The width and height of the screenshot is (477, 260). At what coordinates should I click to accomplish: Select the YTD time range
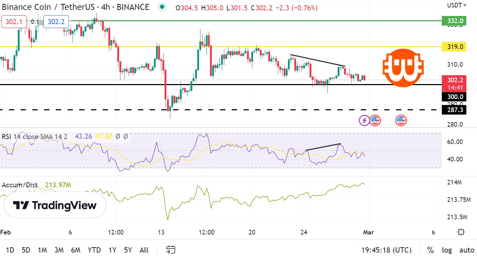tap(94, 250)
